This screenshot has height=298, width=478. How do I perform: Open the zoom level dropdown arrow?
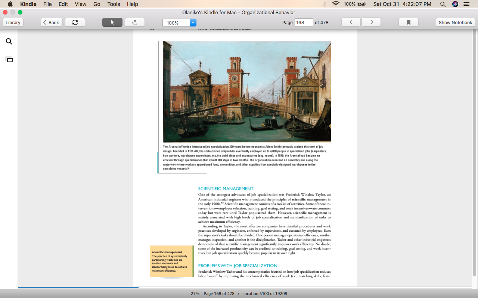[x=193, y=23]
